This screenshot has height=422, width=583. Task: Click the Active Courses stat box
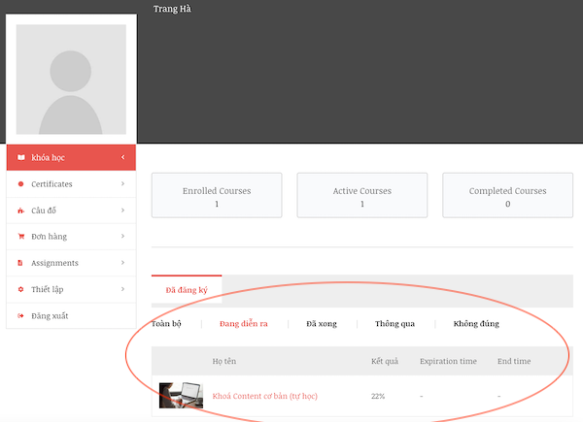click(x=362, y=195)
